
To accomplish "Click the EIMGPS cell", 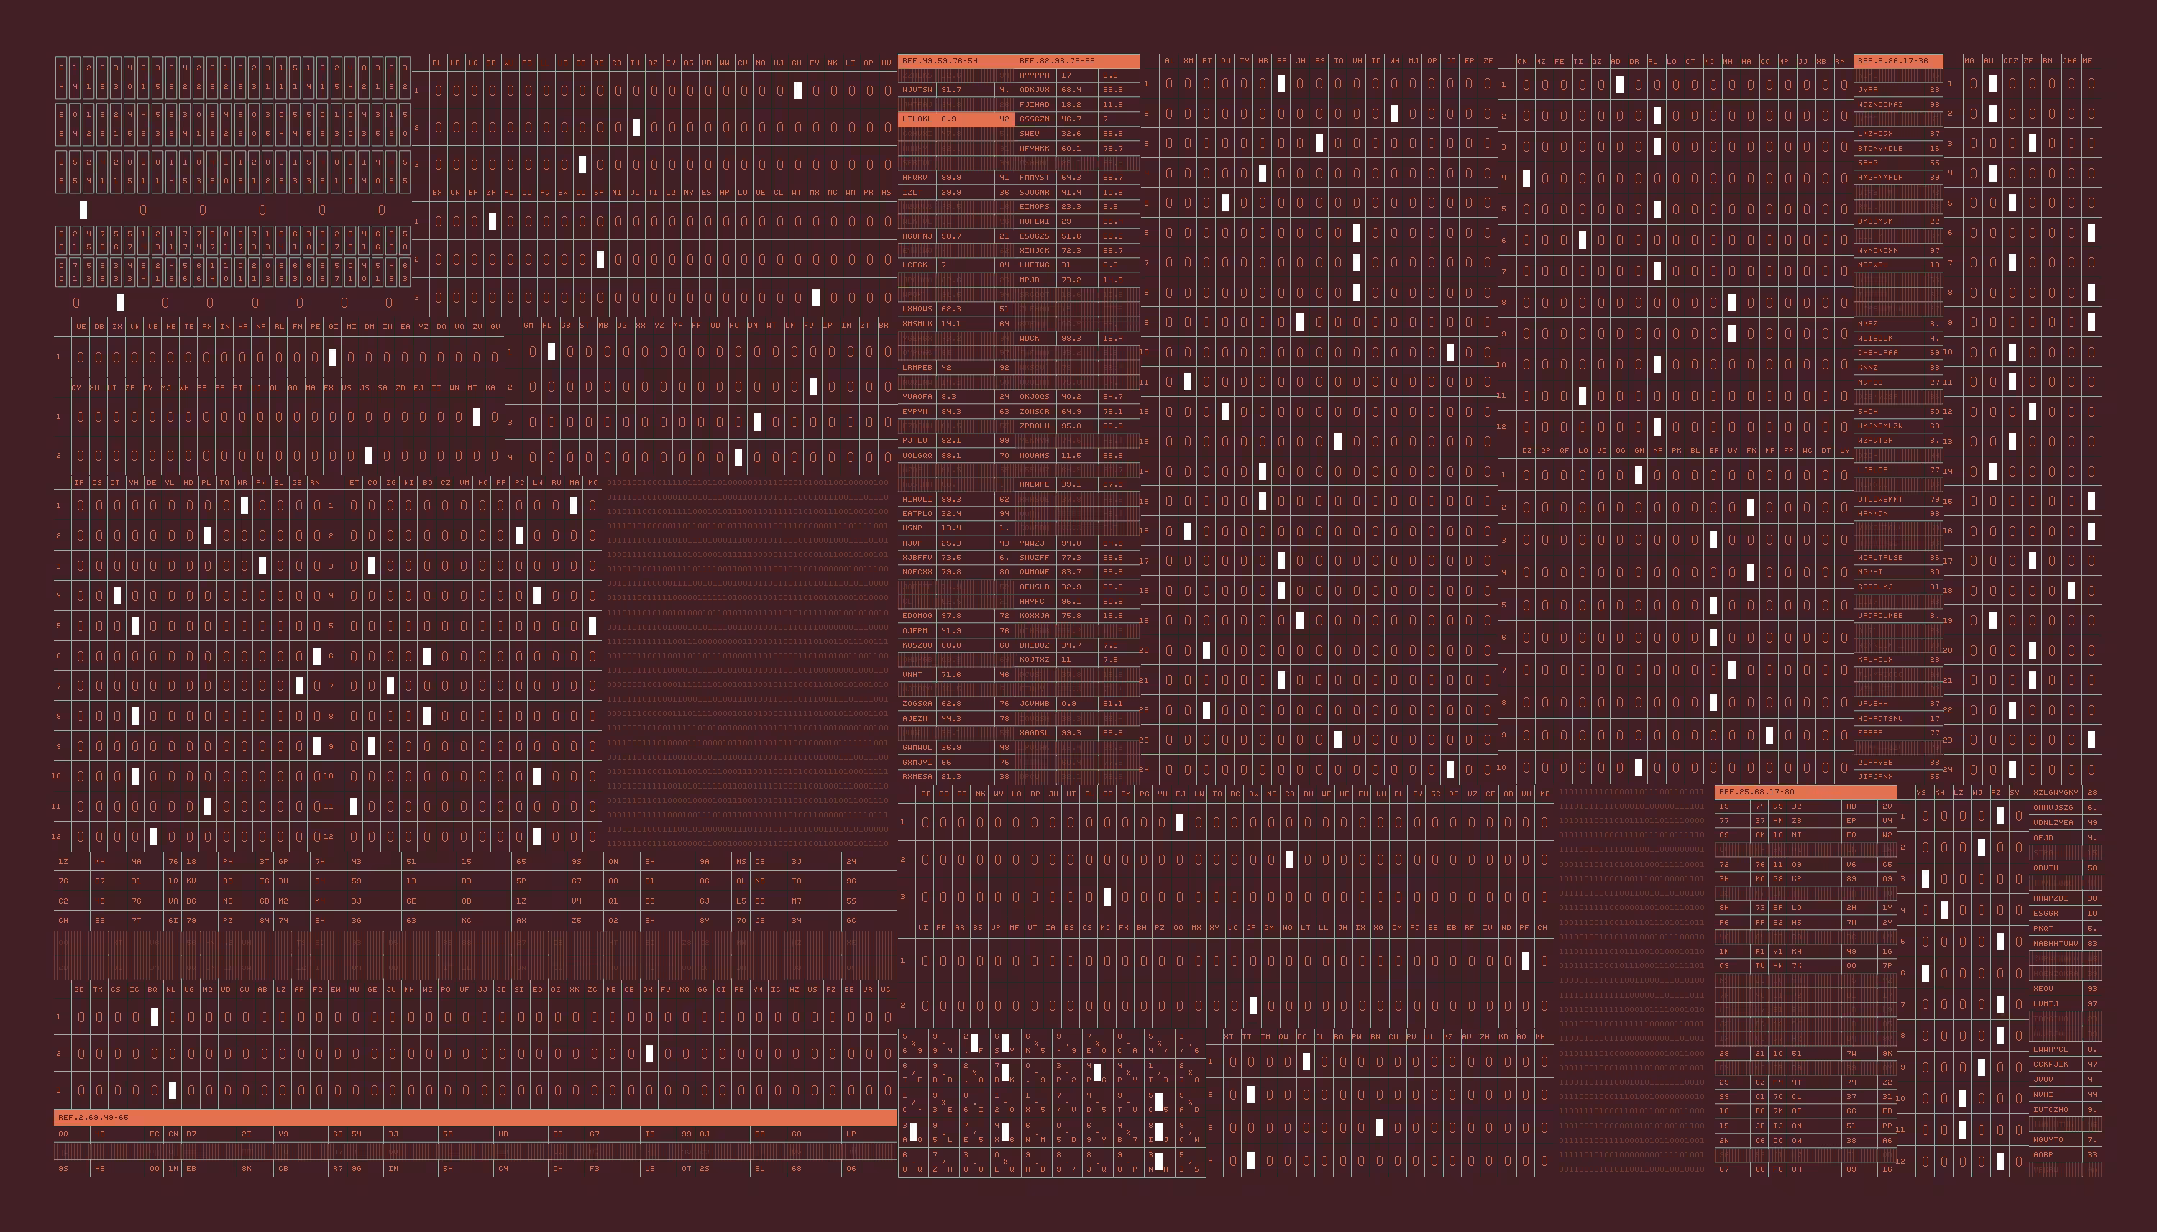I will pos(1034,206).
